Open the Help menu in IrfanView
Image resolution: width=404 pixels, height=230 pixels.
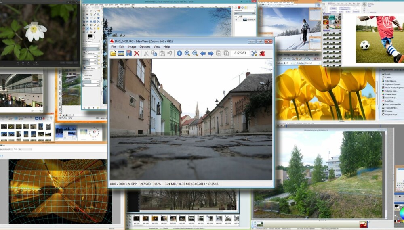(166, 46)
